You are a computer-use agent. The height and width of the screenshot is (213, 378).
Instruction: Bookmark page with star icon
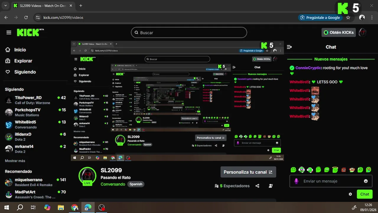point(348,18)
